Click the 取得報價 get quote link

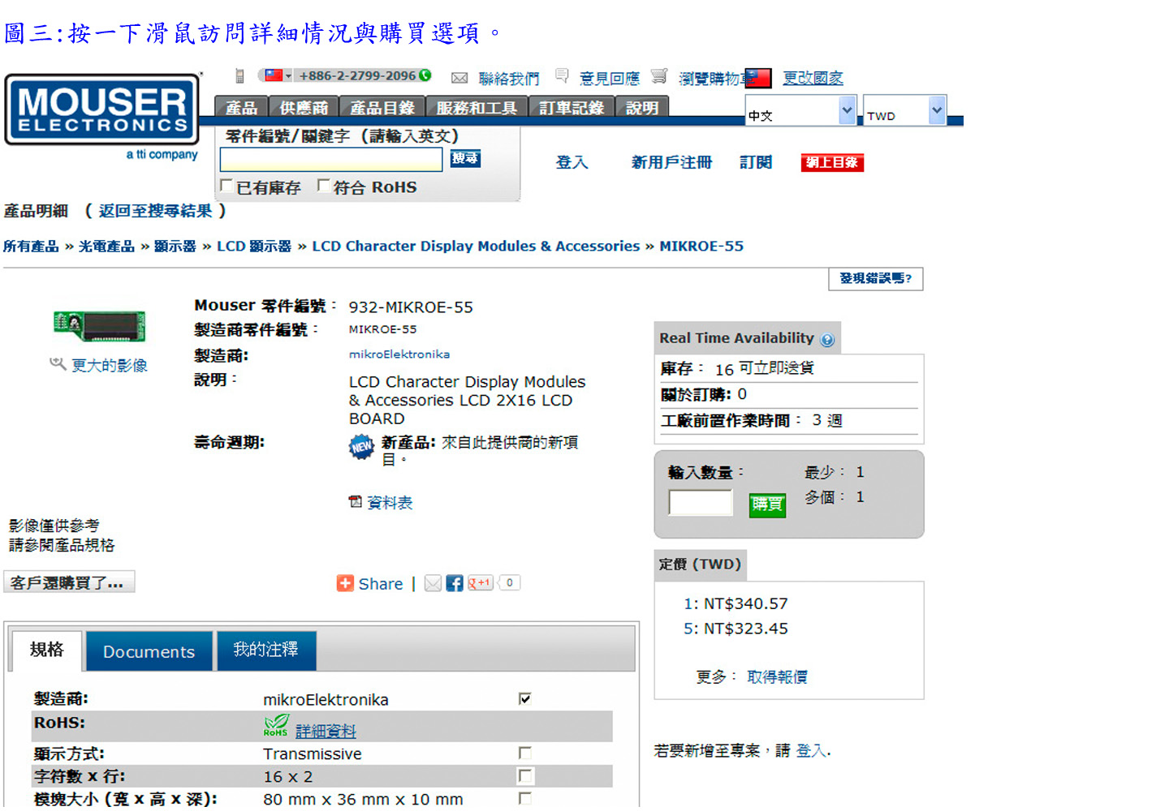777,676
